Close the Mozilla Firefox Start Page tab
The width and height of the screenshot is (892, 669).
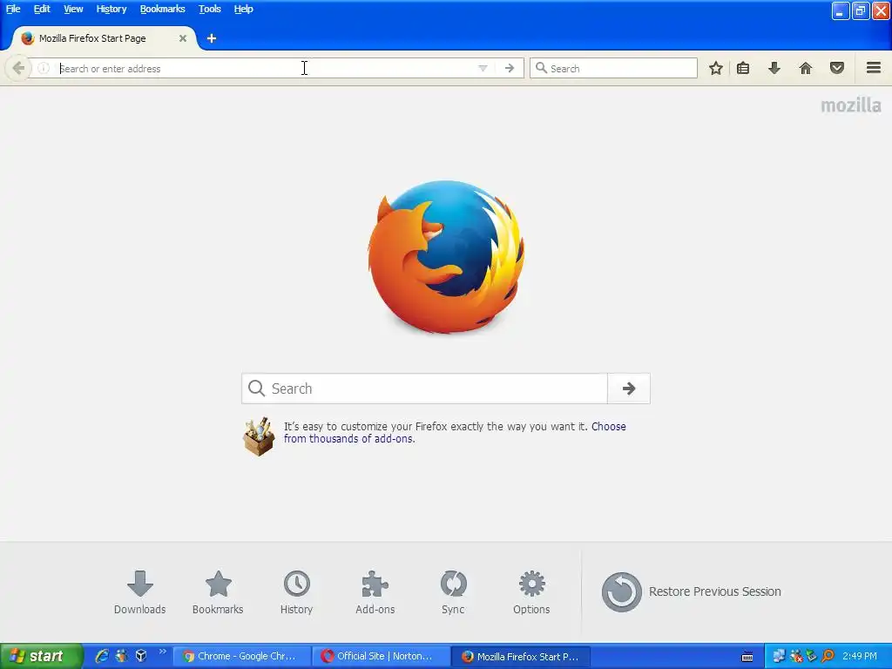183,38
